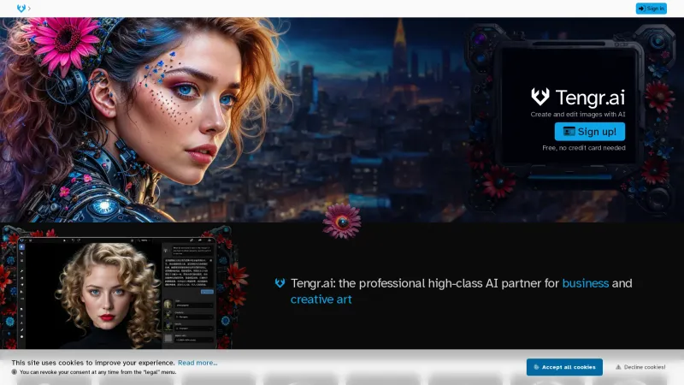Click the 'You can revoke your consent' text
This screenshot has height=385, width=684.
(x=97, y=372)
